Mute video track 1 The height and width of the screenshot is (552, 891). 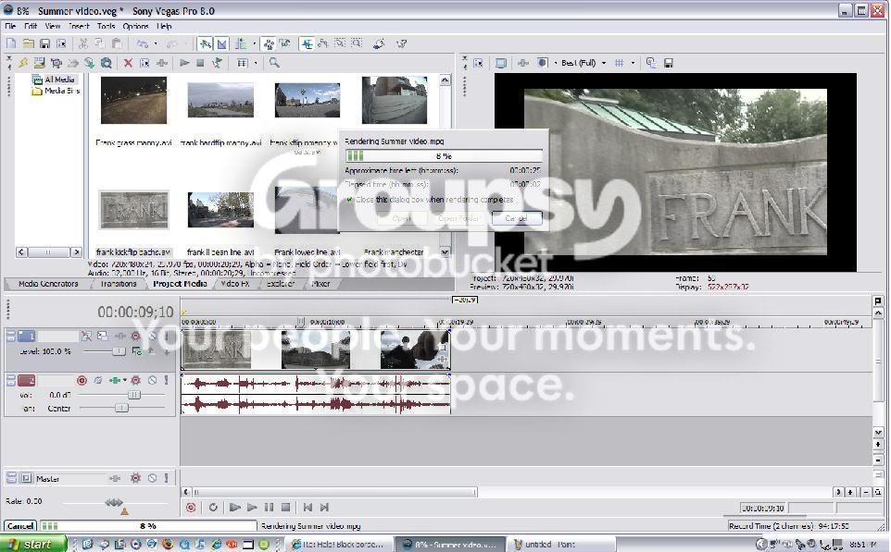152,336
